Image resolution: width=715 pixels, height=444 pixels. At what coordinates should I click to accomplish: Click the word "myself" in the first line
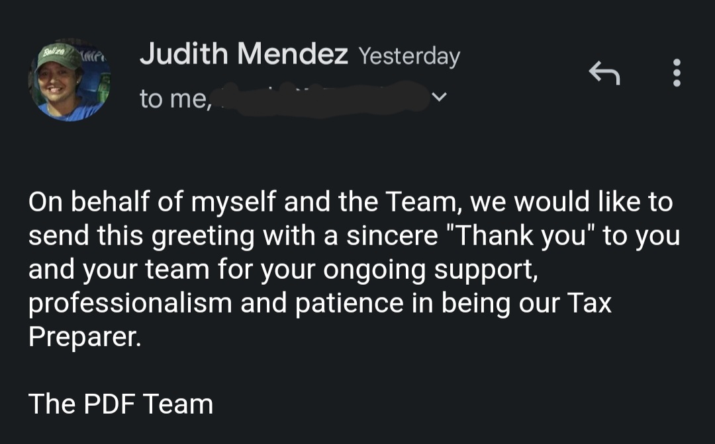[234, 203]
